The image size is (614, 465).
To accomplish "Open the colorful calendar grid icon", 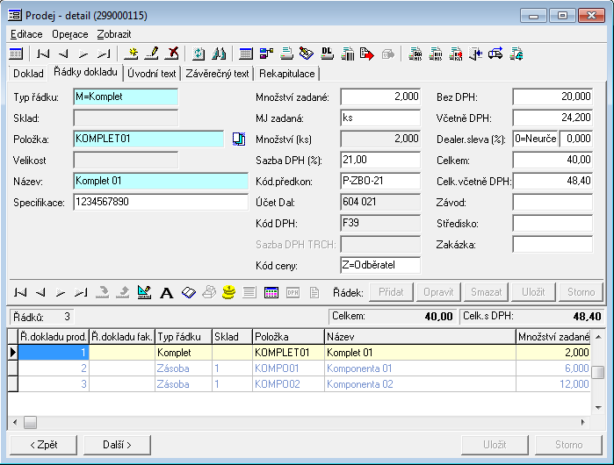I will click(x=271, y=292).
